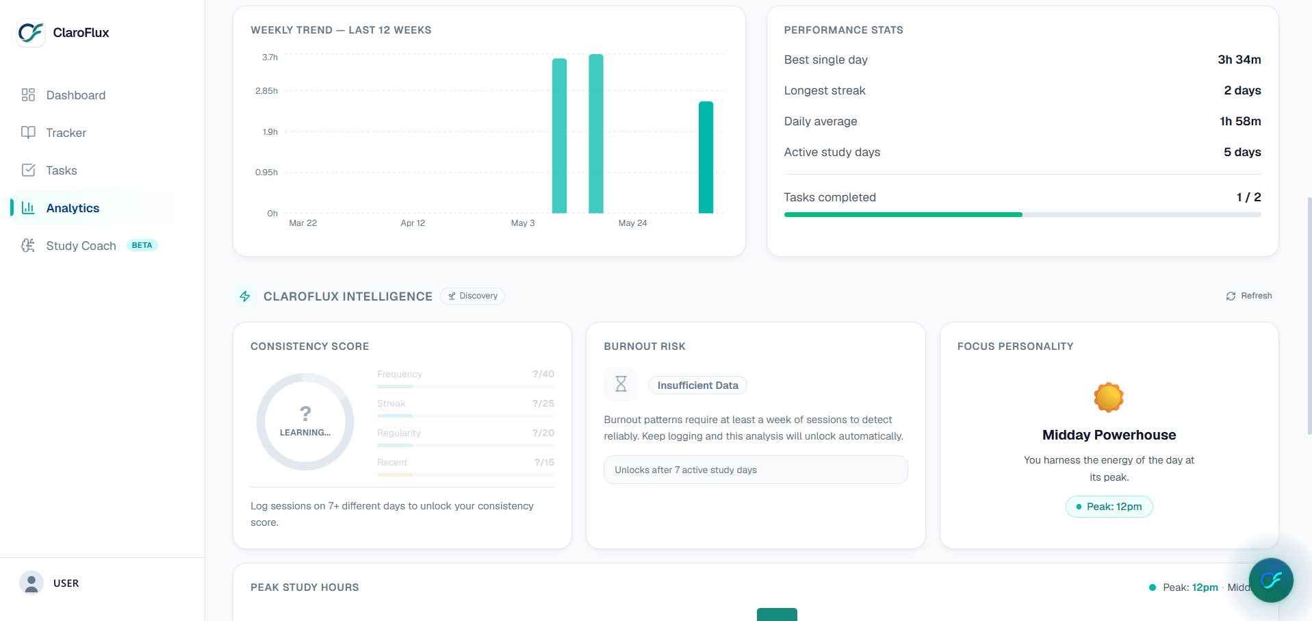Viewport: 1312px width, 621px height.
Task: Click the Consistency Score heading
Action: click(x=309, y=346)
